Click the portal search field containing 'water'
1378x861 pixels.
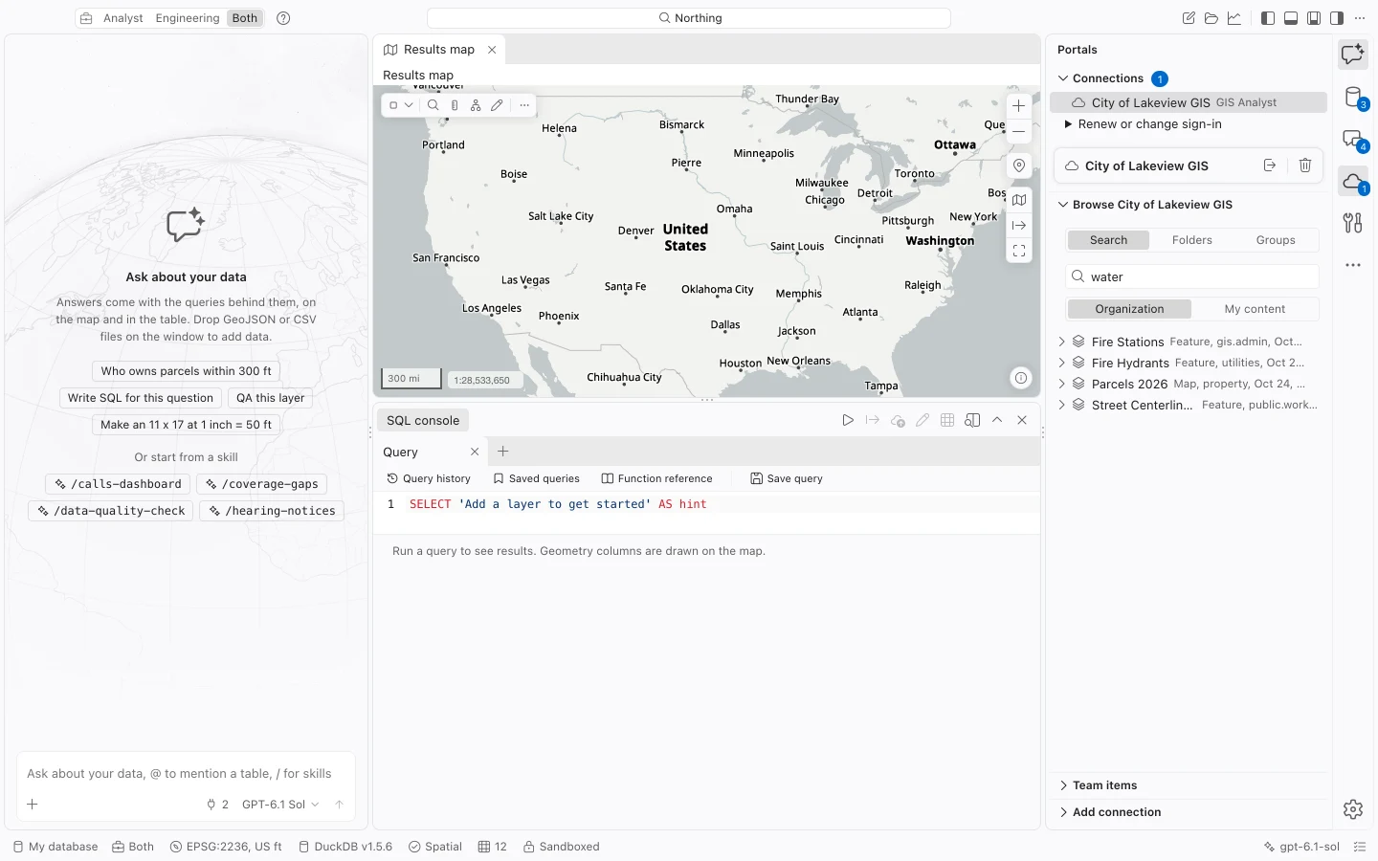pos(1192,276)
